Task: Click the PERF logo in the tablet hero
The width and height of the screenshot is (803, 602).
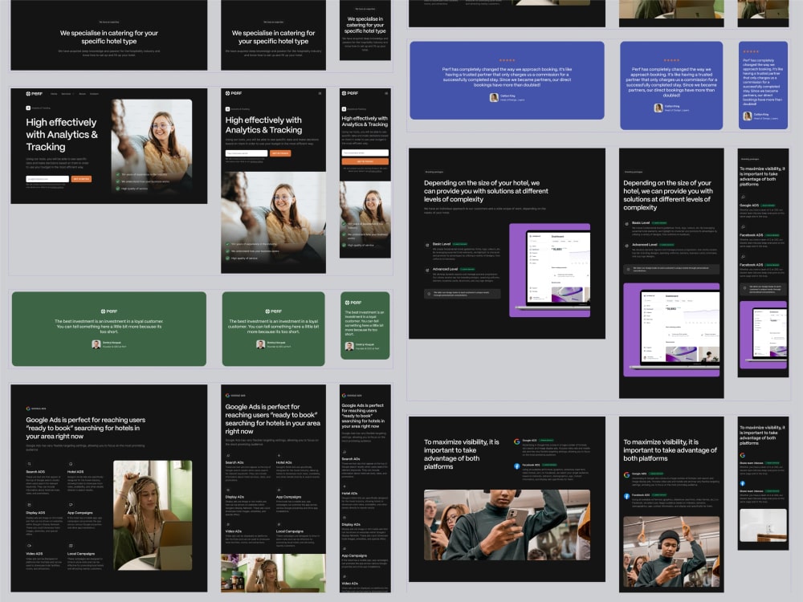Action: click(234, 93)
